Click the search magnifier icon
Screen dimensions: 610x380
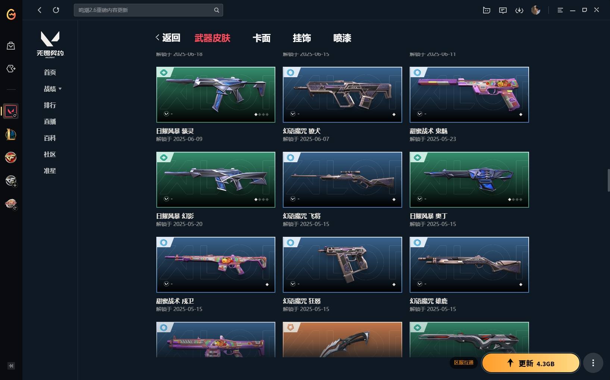(216, 10)
